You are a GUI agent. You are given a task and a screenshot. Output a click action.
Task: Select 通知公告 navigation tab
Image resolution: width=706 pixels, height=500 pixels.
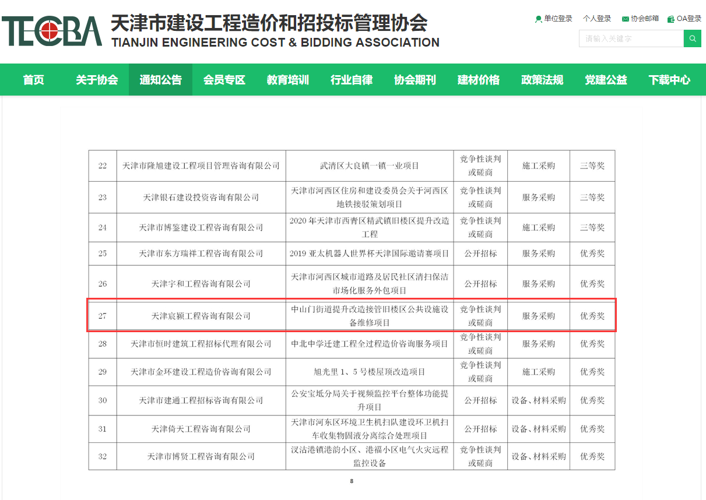160,80
